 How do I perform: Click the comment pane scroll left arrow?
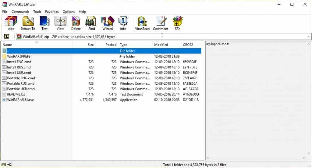pyautogui.click(x=208, y=158)
